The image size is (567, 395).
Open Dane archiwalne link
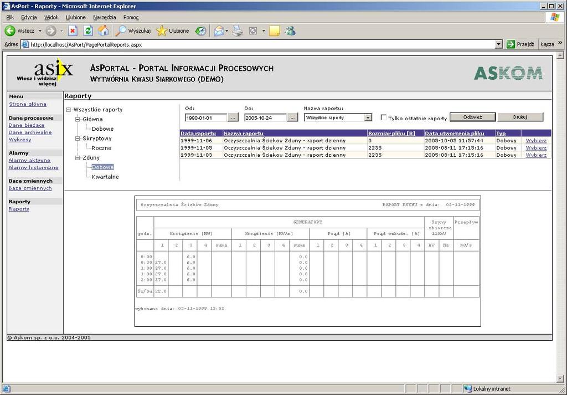pos(30,132)
